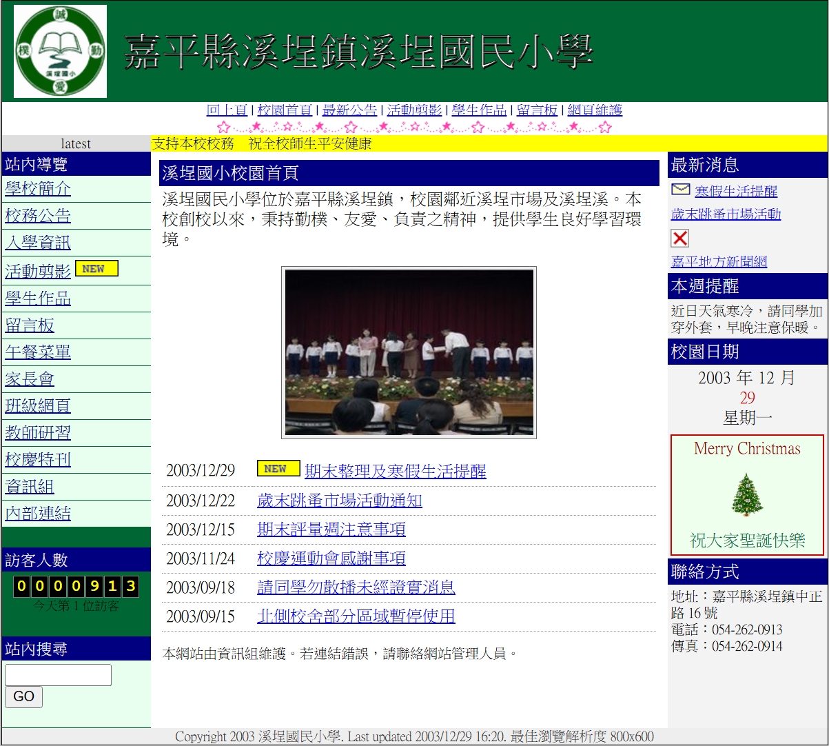Click the site search text box

pyautogui.click(x=58, y=675)
